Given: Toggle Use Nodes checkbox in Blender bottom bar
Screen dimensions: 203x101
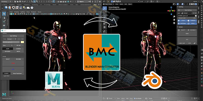Looking at the screenshot, I should coord(135,98).
